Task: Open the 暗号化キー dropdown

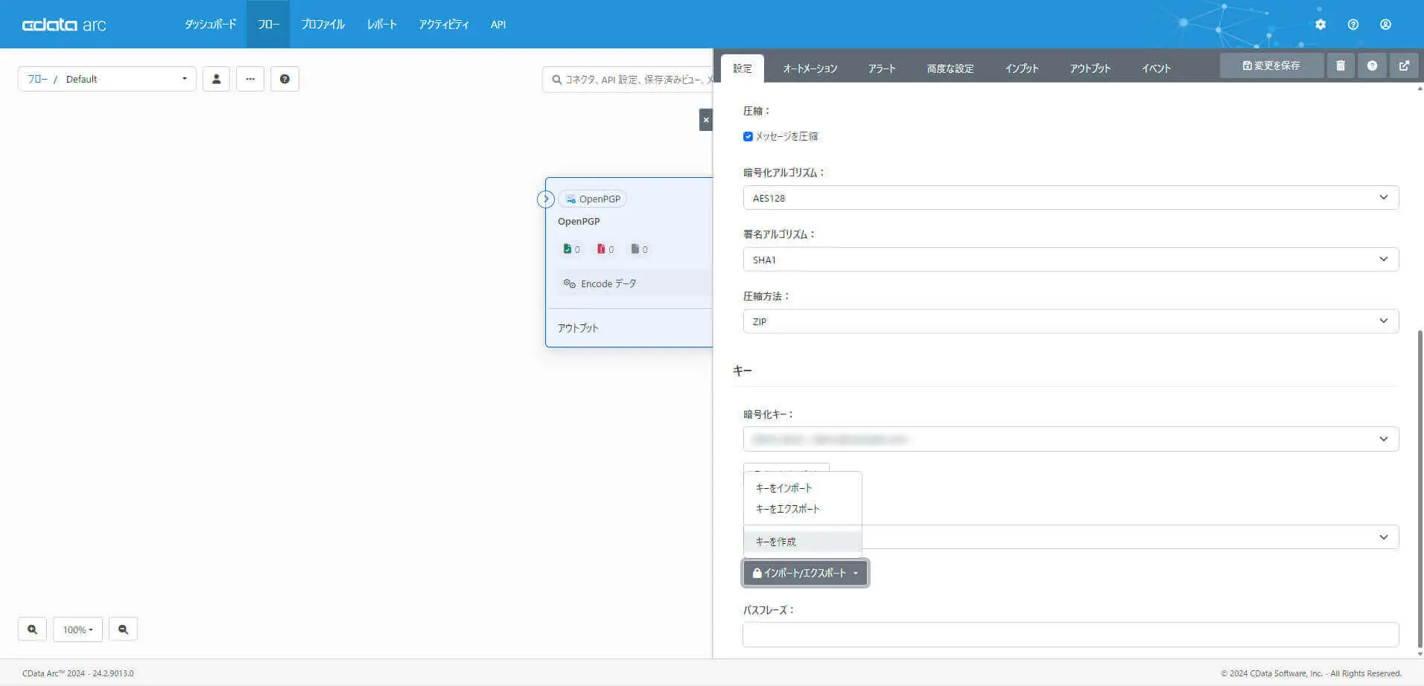Action: 1071,439
